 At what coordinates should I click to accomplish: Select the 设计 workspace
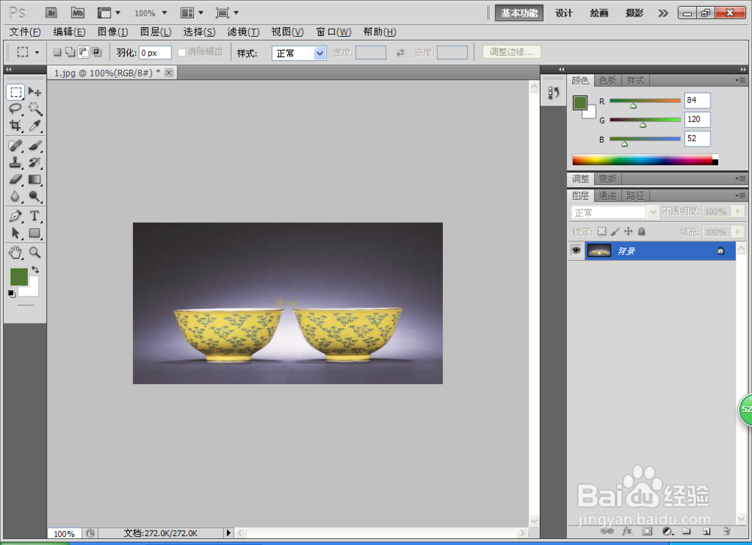[564, 13]
